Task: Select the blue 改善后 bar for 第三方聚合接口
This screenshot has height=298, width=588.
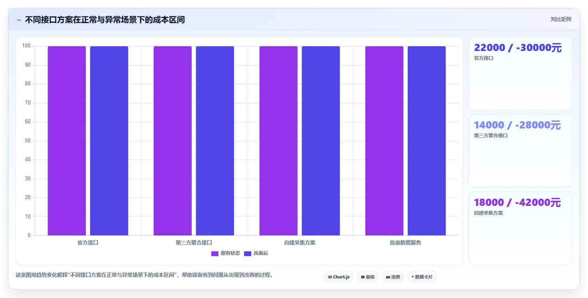Action: coord(215,141)
